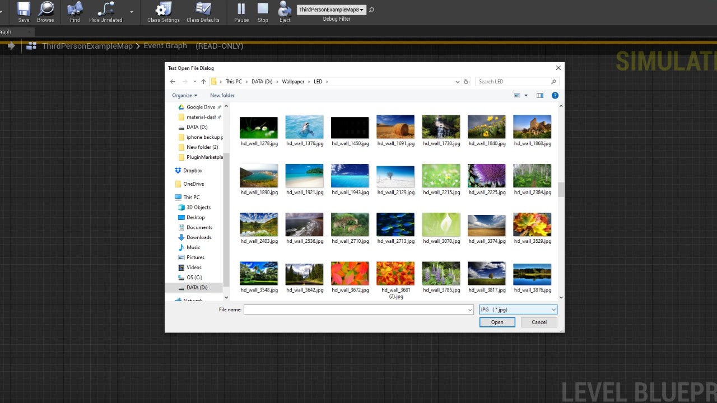Viewport: 717px width, 403px height.
Task: Pause the simulation
Action: coord(241,10)
